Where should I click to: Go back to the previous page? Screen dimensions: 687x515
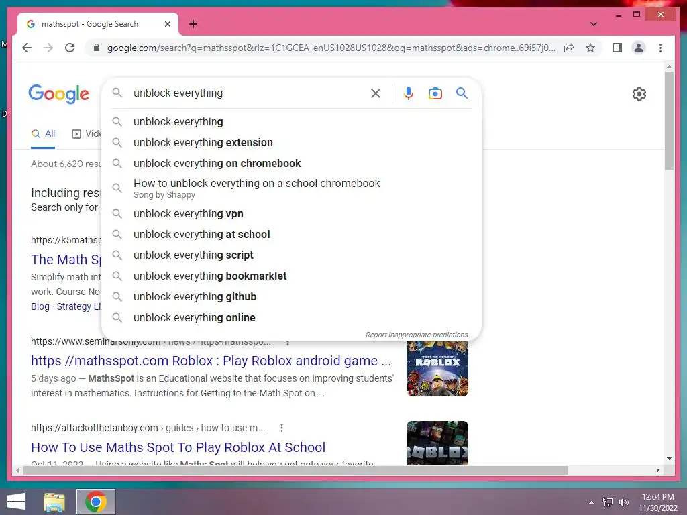(x=27, y=48)
